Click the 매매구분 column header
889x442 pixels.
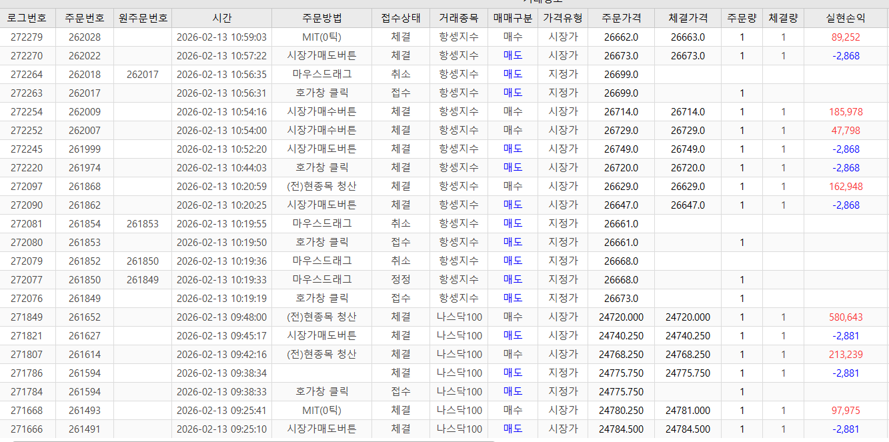(x=513, y=18)
